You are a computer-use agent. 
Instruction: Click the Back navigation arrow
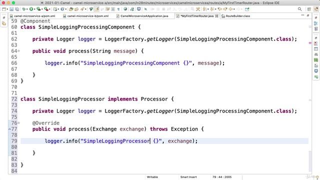(x=230, y=9)
